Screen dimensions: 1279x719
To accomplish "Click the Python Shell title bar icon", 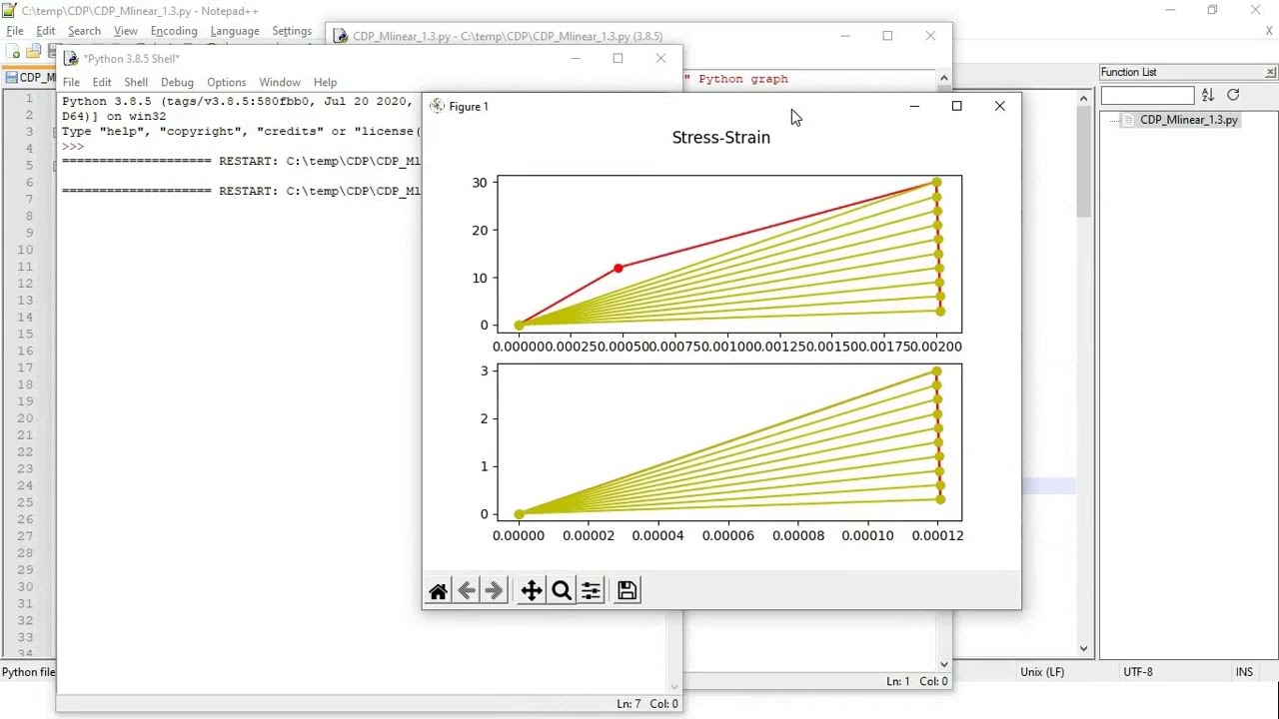I will pos(70,59).
